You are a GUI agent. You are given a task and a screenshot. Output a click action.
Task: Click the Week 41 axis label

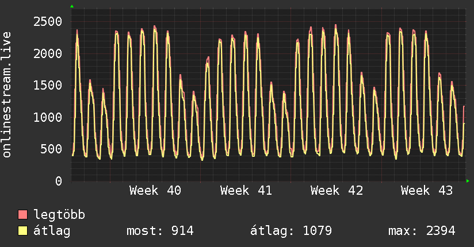[x=246, y=191]
